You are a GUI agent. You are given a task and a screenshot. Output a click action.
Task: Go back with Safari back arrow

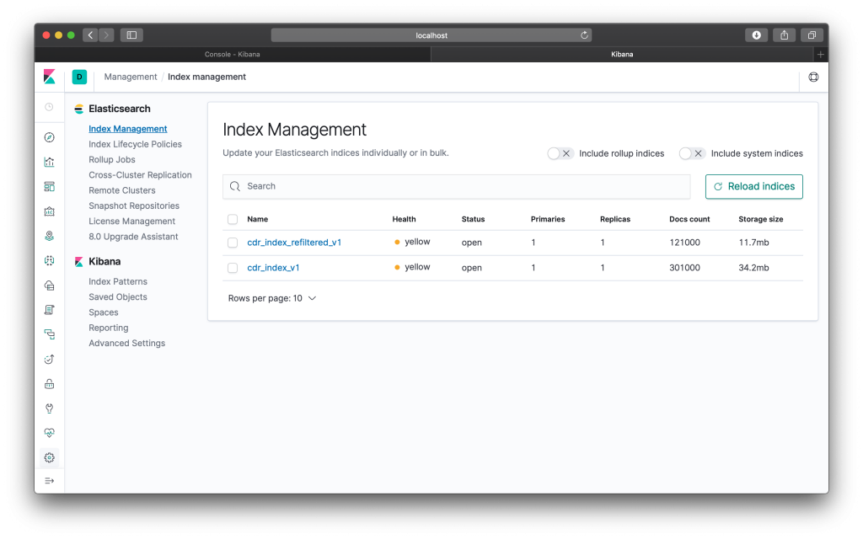click(x=91, y=35)
